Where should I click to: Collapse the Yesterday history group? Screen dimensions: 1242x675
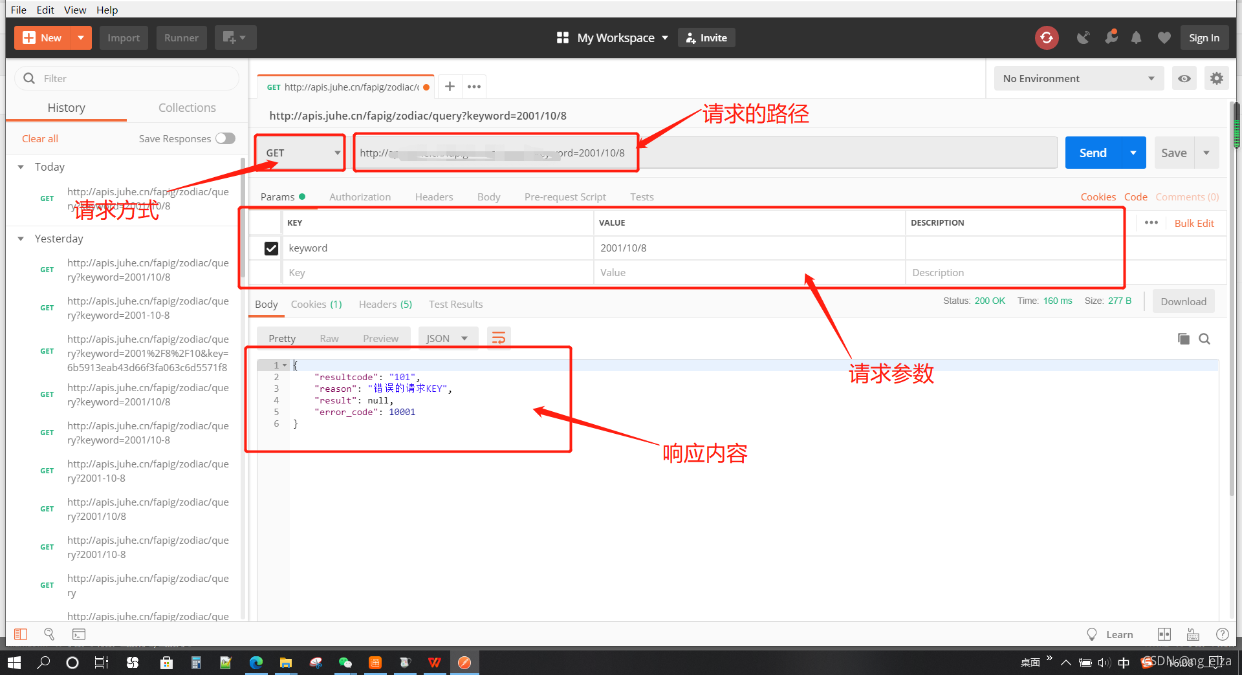point(21,239)
